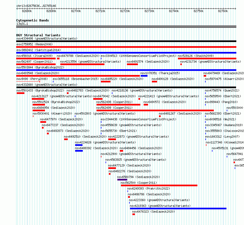Click nsv4219363 gnomADStructuralVariants label
This screenshot has width=244, height=225.
[x=160, y=206]
